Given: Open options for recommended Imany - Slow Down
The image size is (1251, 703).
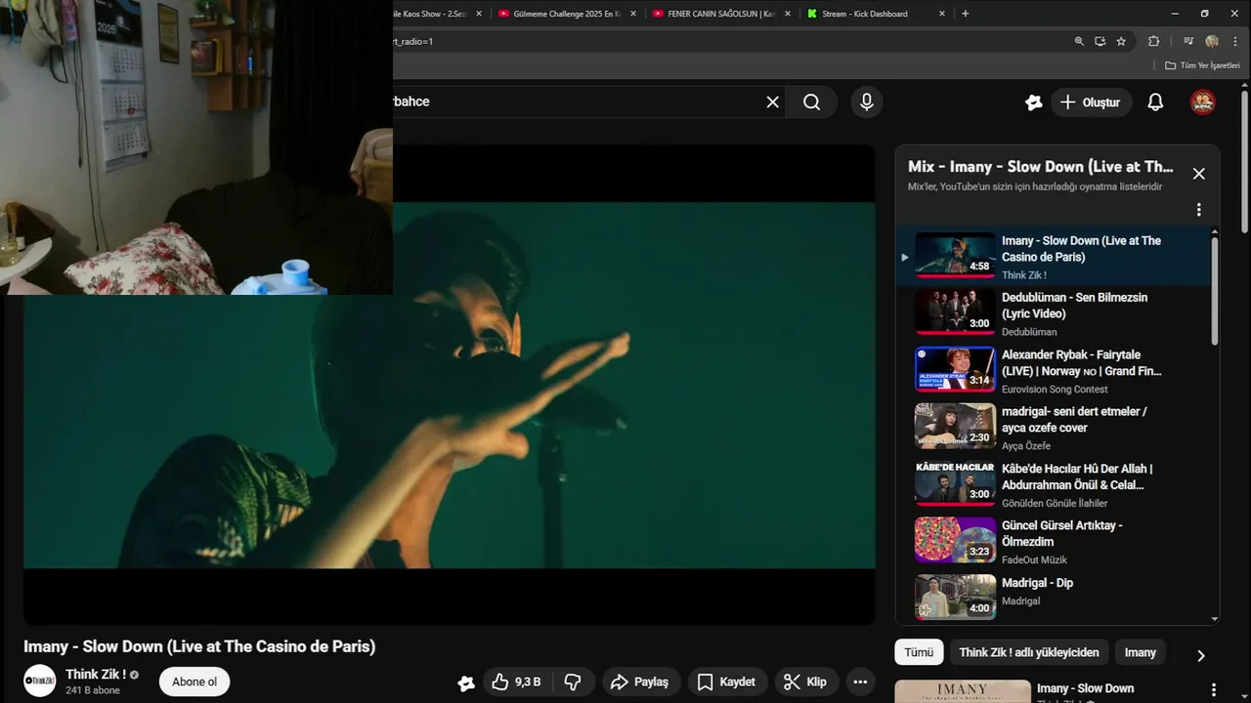Looking at the screenshot, I should click(x=1213, y=690).
